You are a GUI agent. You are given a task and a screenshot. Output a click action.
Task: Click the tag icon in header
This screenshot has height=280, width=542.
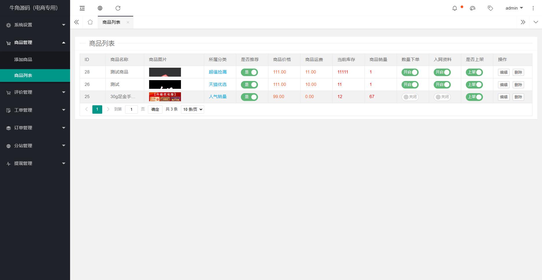[490, 8]
